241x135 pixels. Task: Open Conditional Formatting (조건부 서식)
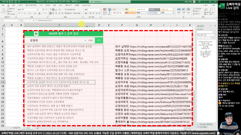pos(105,11)
